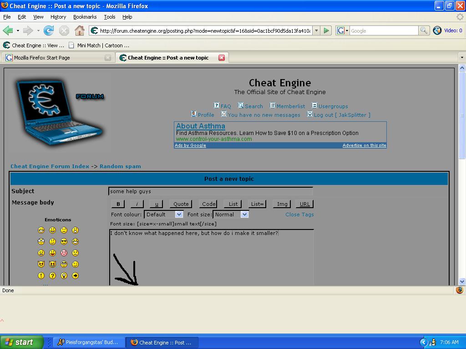Click the List= BBCode button
The width and height of the screenshot is (466, 349).
257,204
